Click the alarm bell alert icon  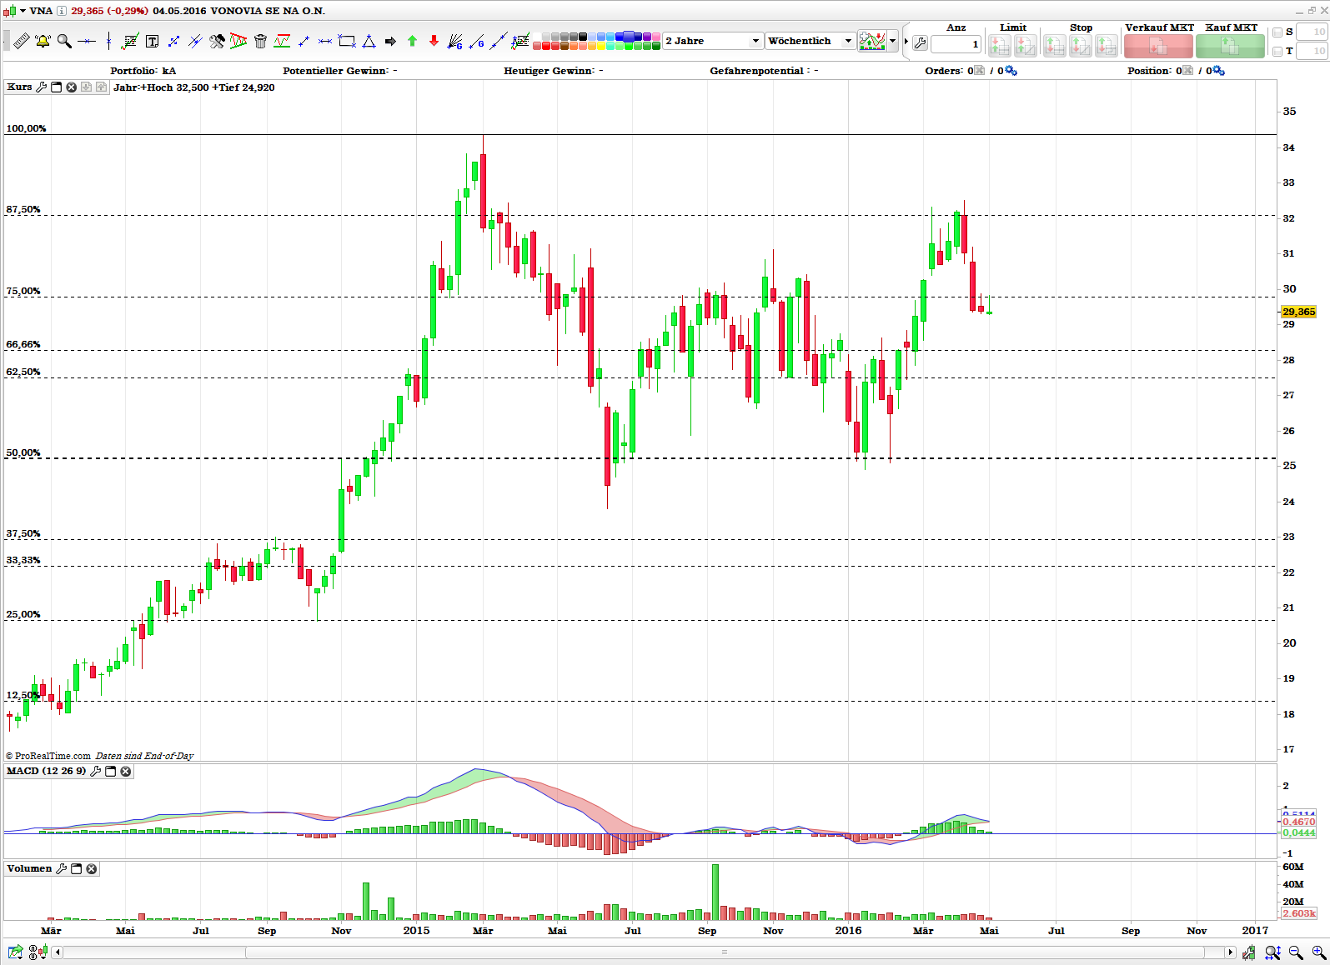[x=43, y=41]
